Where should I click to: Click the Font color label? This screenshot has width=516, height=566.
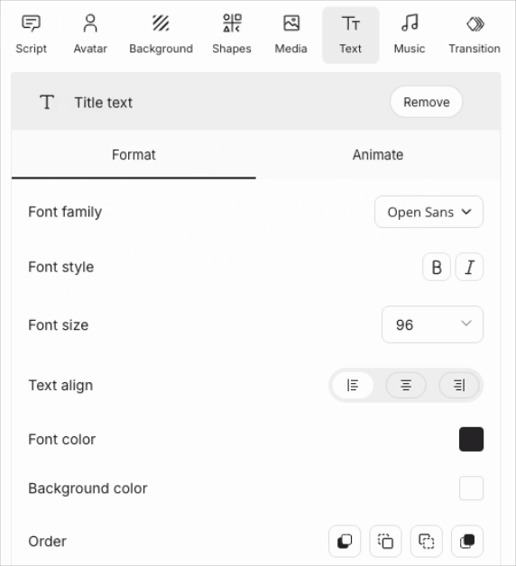point(61,439)
